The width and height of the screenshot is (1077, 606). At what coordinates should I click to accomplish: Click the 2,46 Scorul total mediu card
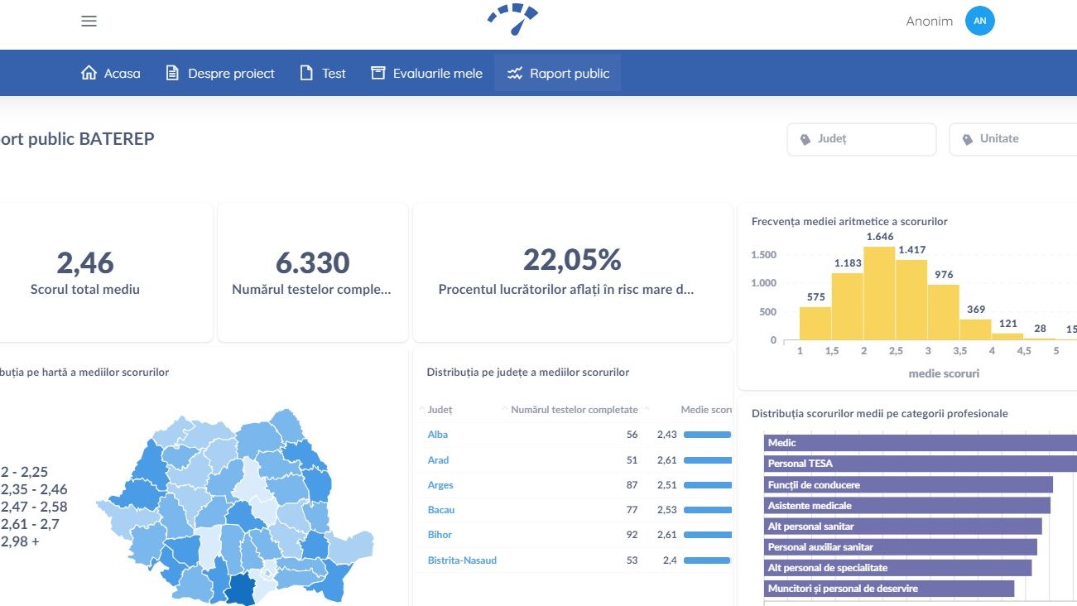(x=106, y=272)
